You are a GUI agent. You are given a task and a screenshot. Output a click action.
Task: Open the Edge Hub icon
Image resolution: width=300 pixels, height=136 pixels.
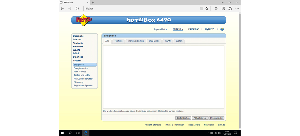pos(216,8)
